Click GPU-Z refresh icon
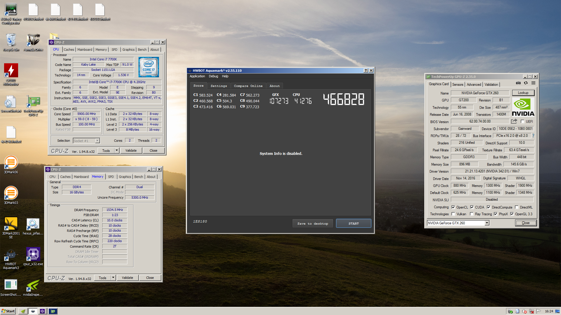 coord(526,83)
